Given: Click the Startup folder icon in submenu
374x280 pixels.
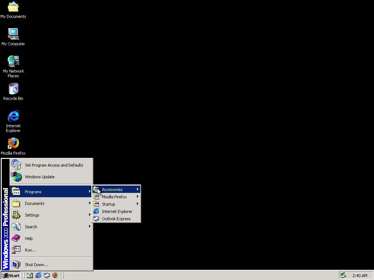Looking at the screenshot, I should coord(96,204).
